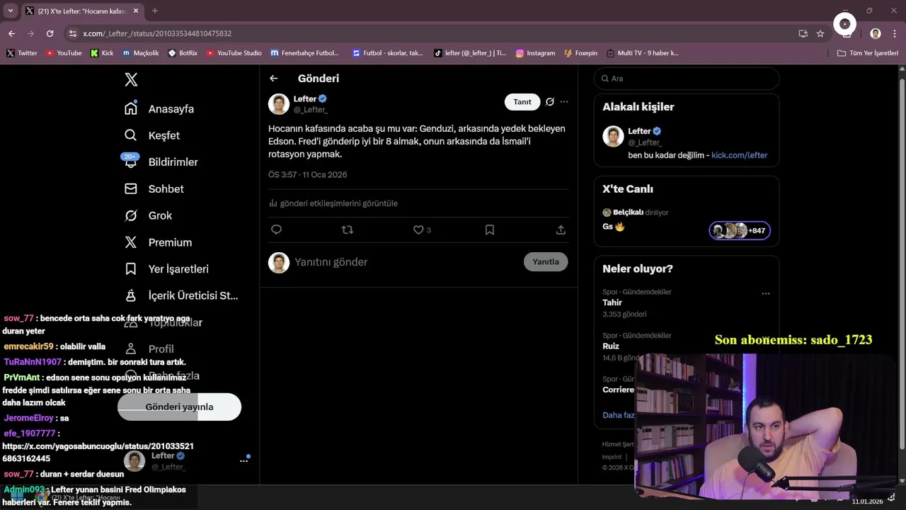
Task: Open İçerik Üreticisi Stüdyosu item
Action: [x=181, y=295]
